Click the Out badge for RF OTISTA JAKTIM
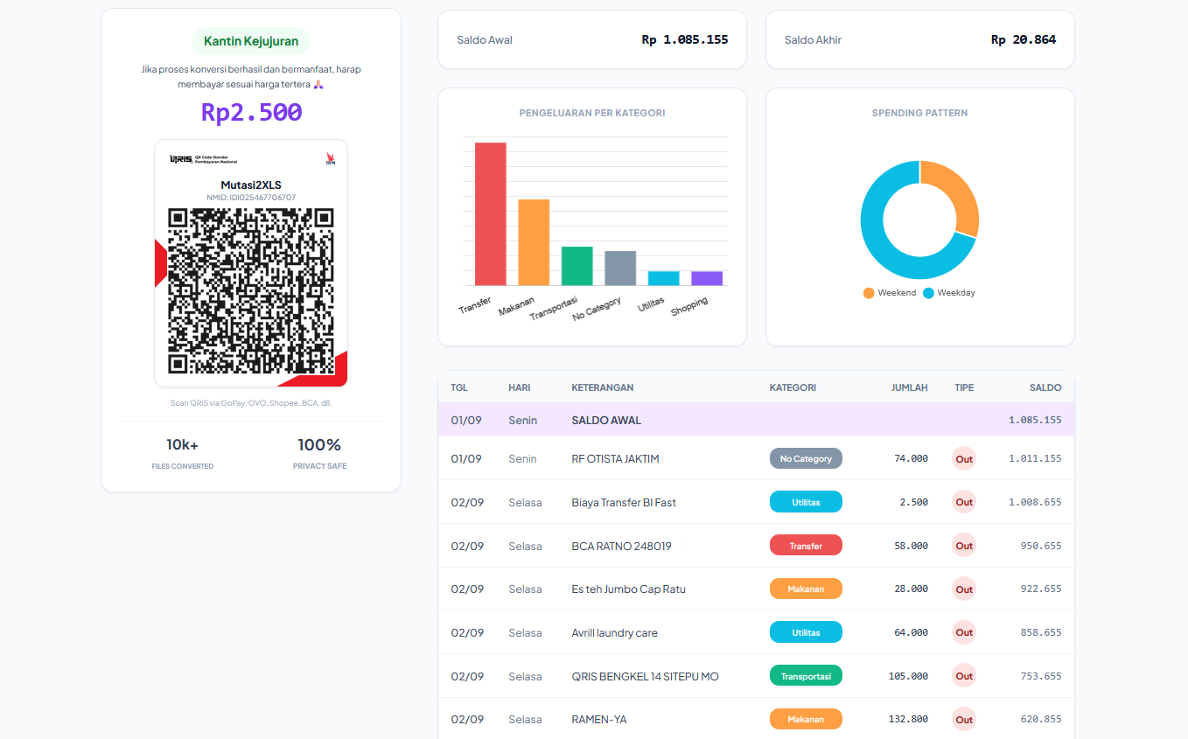Screen dimensions: 1188x739 [x=963, y=459]
